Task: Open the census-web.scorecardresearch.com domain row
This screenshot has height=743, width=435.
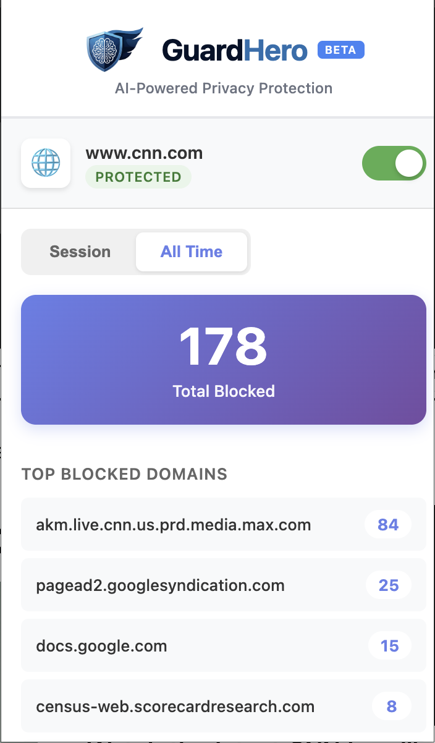Action: 175,707
